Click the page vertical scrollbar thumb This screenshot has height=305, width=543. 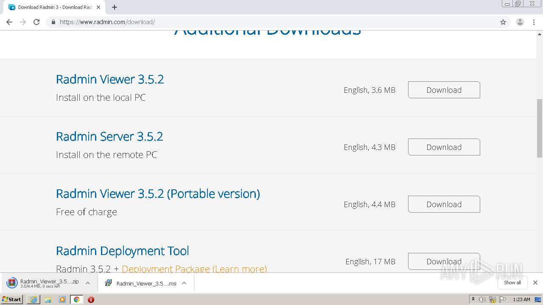coord(540,128)
